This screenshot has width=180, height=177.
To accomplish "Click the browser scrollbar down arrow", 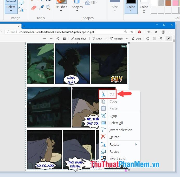I will coord(174,170).
